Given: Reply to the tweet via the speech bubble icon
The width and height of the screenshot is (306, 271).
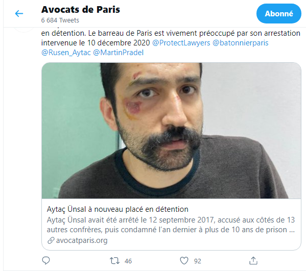Looking at the screenshot, I should 46,260.
